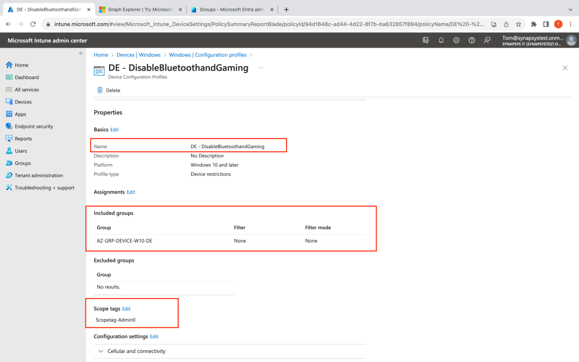Edit the Basics section
This screenshot has width=579, height=362.
[115, 130]
